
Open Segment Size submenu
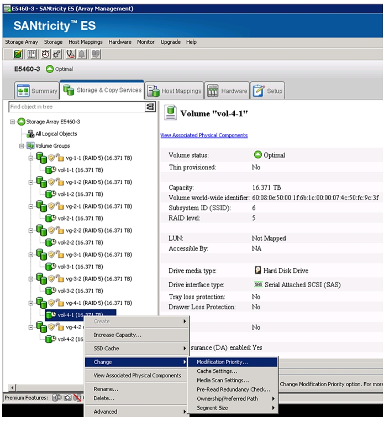coord(233,408)
